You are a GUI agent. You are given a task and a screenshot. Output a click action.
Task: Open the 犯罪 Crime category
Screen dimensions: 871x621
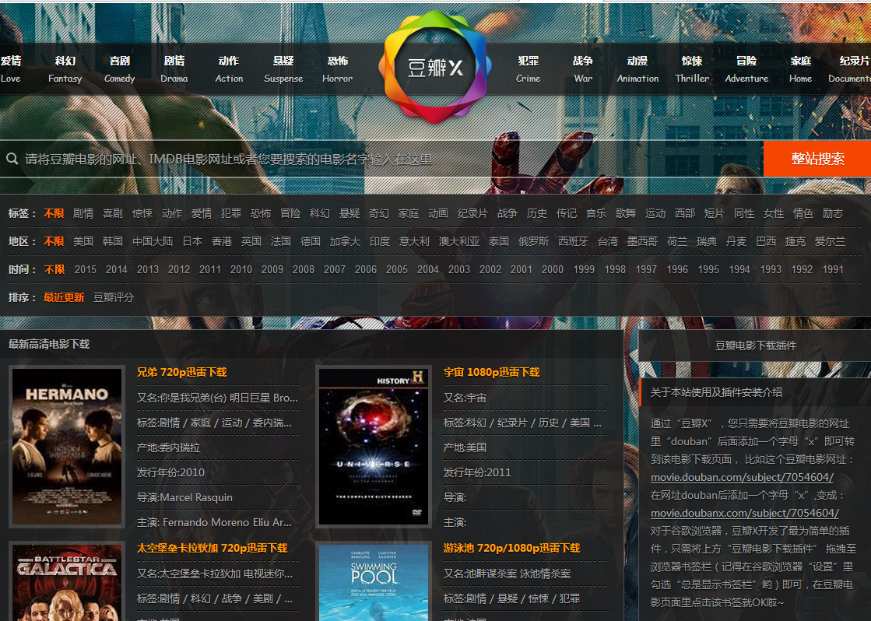point(529,69)
